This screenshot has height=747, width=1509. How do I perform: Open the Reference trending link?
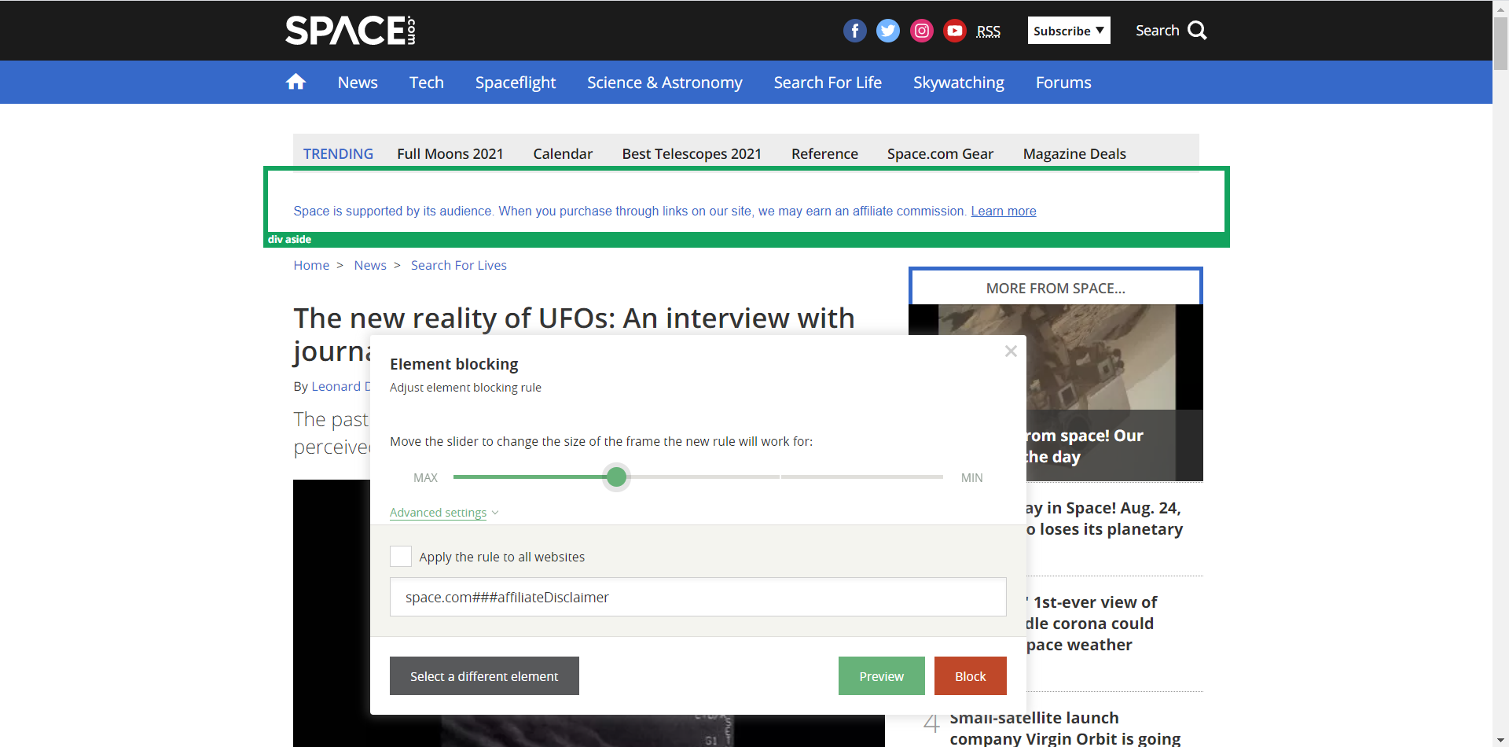[x=824, y=154]
